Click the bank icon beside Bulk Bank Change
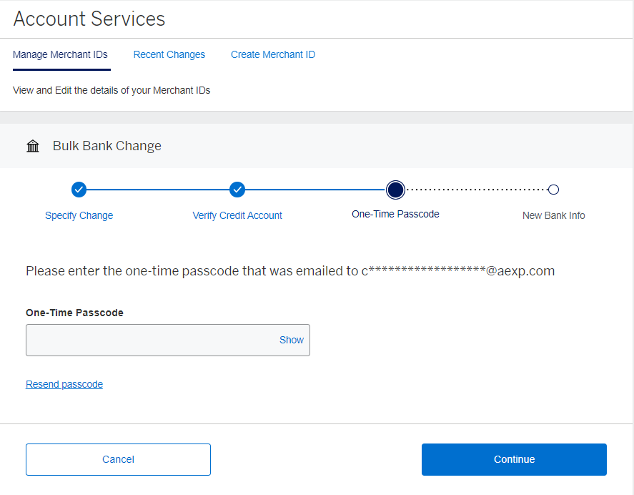 (33, 145)
